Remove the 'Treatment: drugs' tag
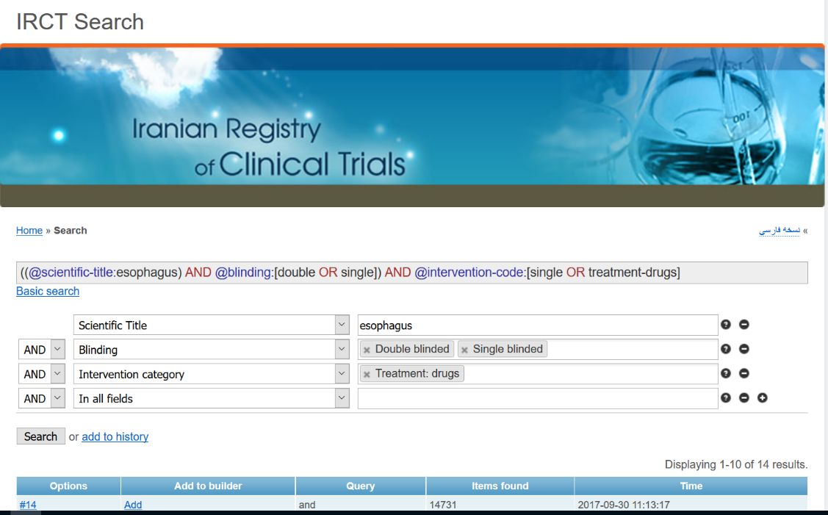The width and height of the screenshot is (828, 515). [x=367, y=375]
